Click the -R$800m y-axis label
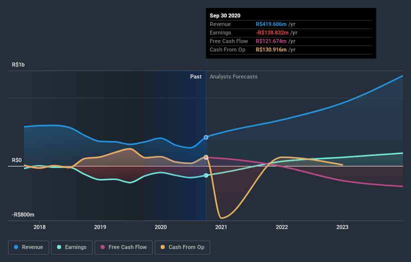Screen dimensions: 411x262 (23, 214)
